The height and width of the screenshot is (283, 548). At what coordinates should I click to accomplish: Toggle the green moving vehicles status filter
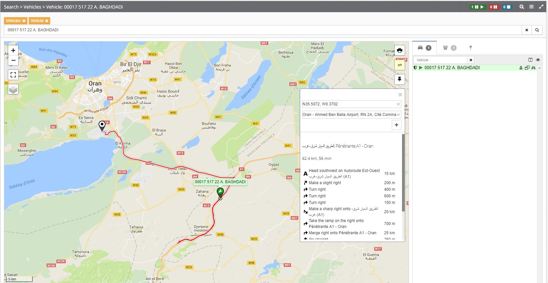pos(478,7)
